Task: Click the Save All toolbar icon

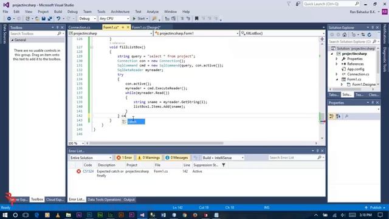Action: pyautogui.click(x=50, y=19)
